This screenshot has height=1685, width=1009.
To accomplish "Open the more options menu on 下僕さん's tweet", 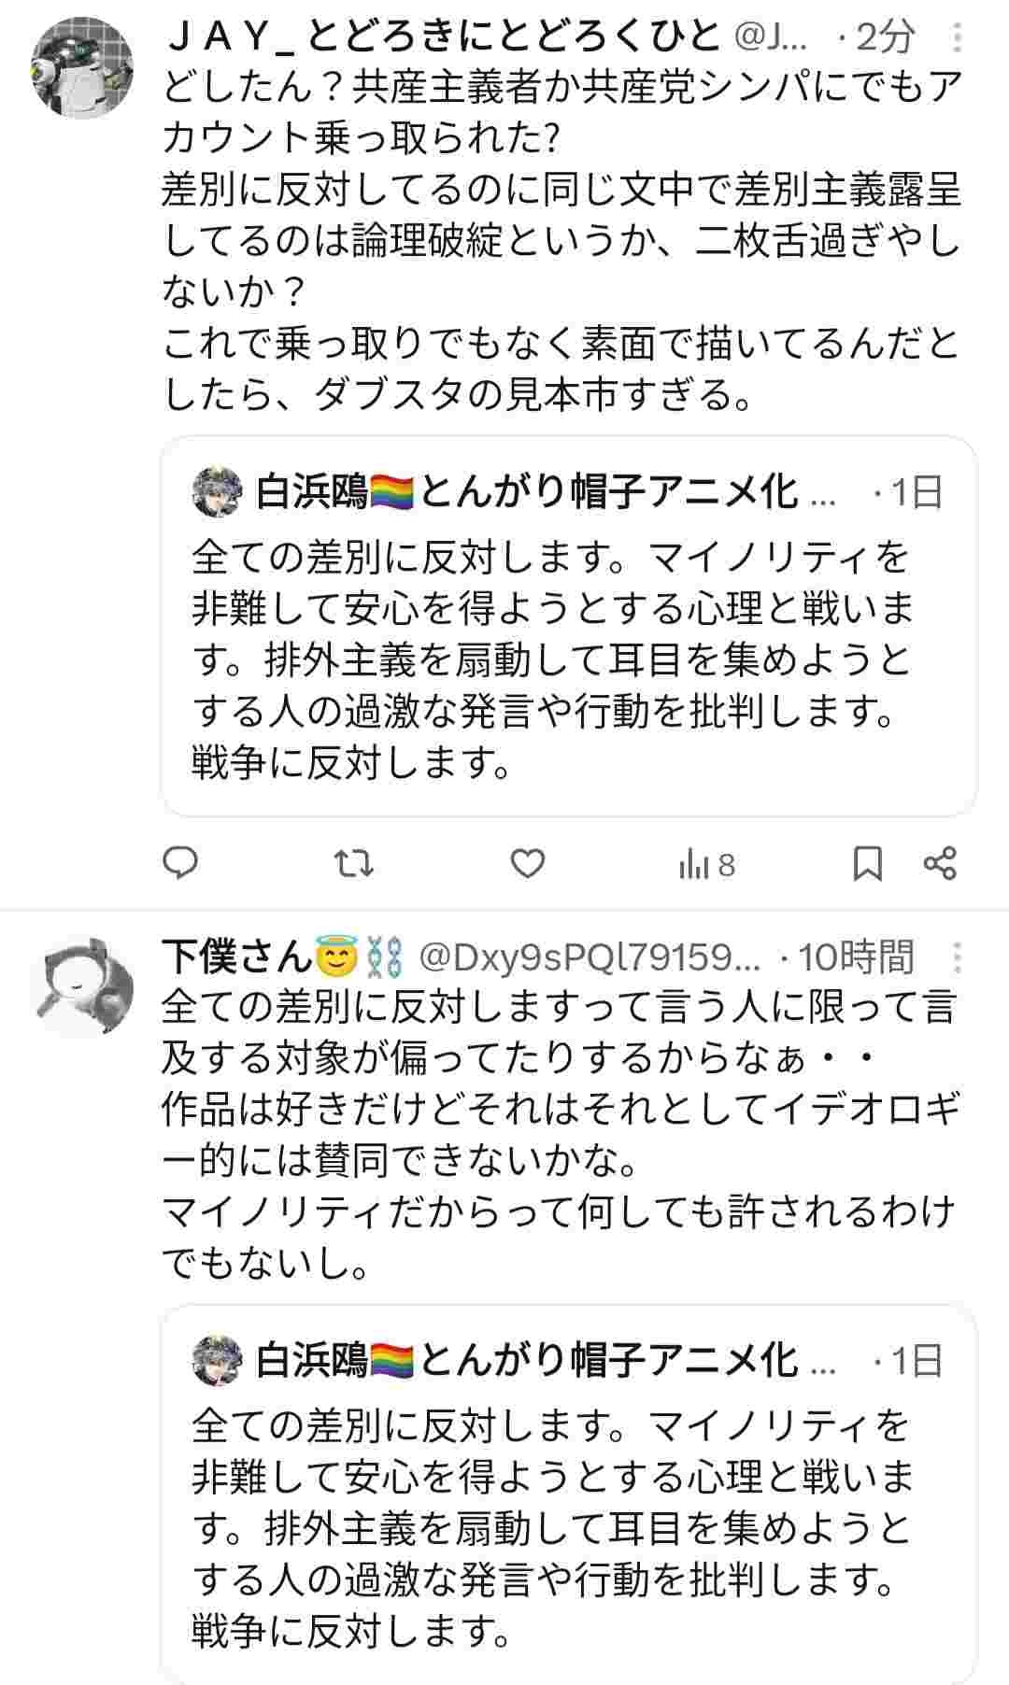I will 958,957.
